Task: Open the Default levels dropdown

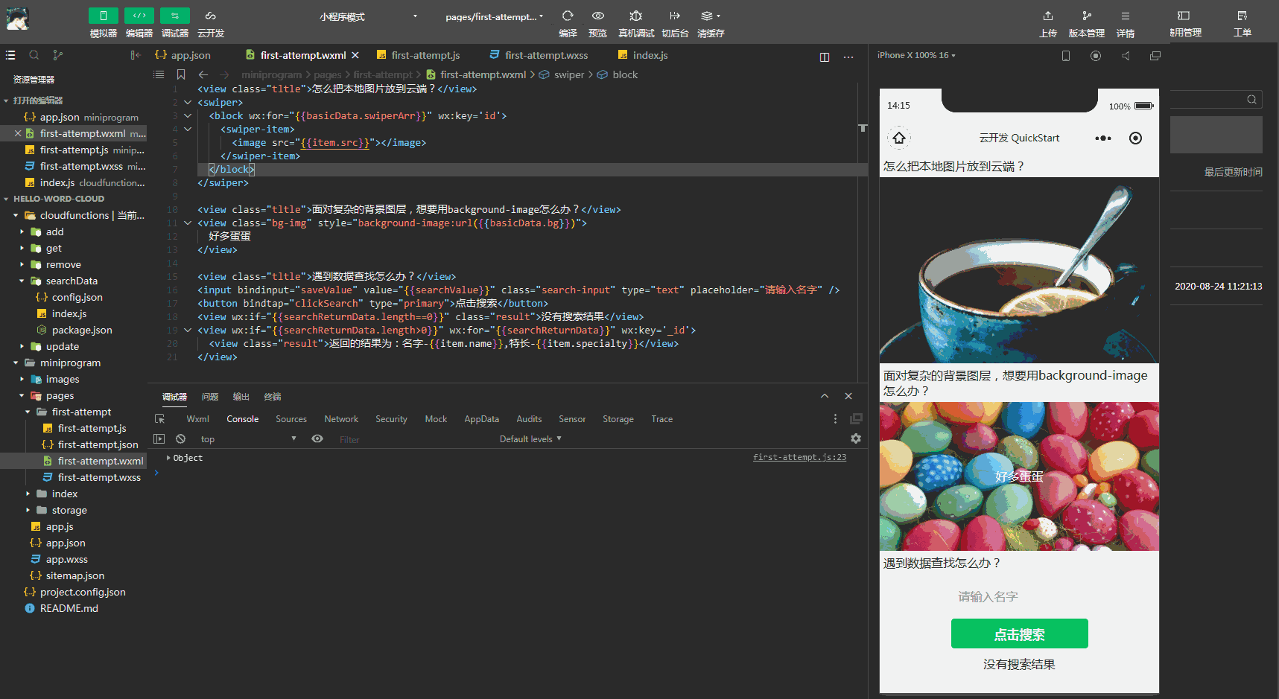Action: coord(530,439)
